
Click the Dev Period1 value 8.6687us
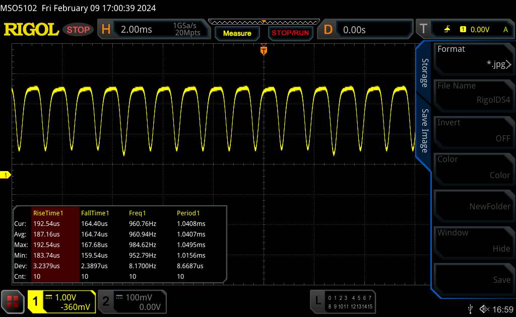click(190, 266)
